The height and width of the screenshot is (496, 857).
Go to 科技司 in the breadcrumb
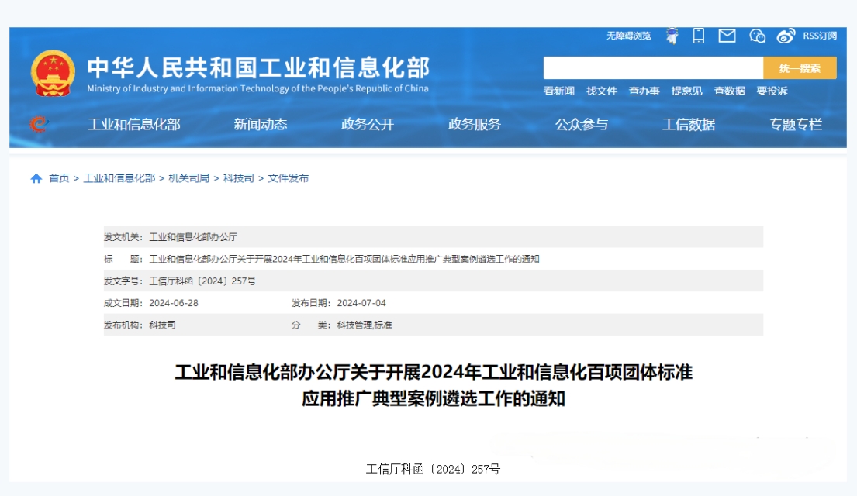[238, 178]
